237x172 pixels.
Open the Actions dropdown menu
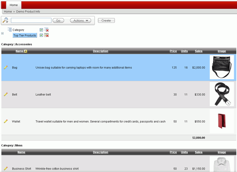pyautogui.click(x=81, y=21)
